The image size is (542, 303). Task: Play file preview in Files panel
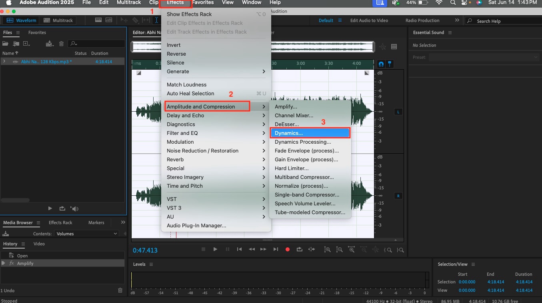[50, 208]
